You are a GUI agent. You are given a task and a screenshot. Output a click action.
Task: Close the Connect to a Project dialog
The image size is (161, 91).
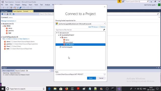pyautogui.click(x=105, y=7)
